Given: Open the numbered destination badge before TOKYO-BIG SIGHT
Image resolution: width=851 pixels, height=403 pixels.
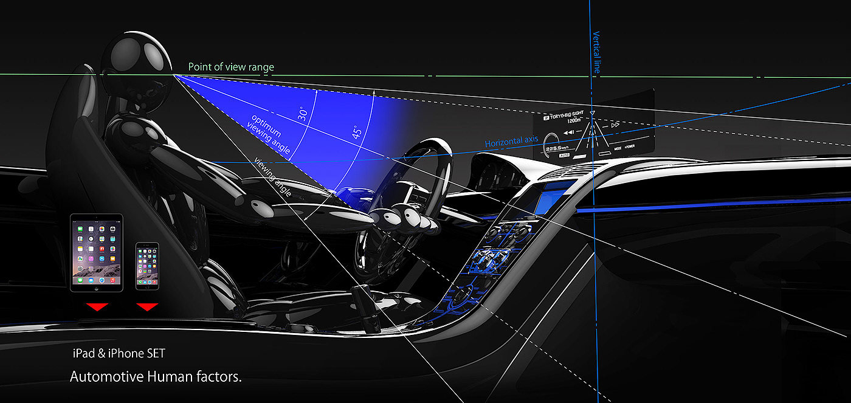Looking at the screenshot, I should [546, 117].
